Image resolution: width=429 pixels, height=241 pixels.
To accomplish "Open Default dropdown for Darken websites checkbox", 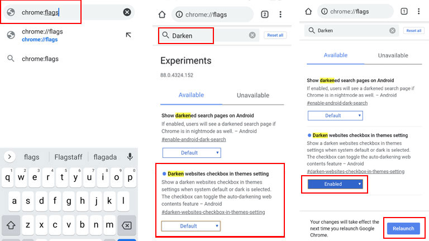I will point(191,226).
